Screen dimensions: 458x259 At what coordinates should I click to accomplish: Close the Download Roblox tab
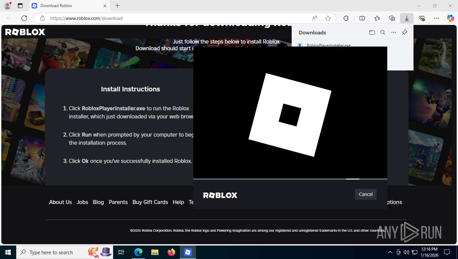(x=105, y=6)
